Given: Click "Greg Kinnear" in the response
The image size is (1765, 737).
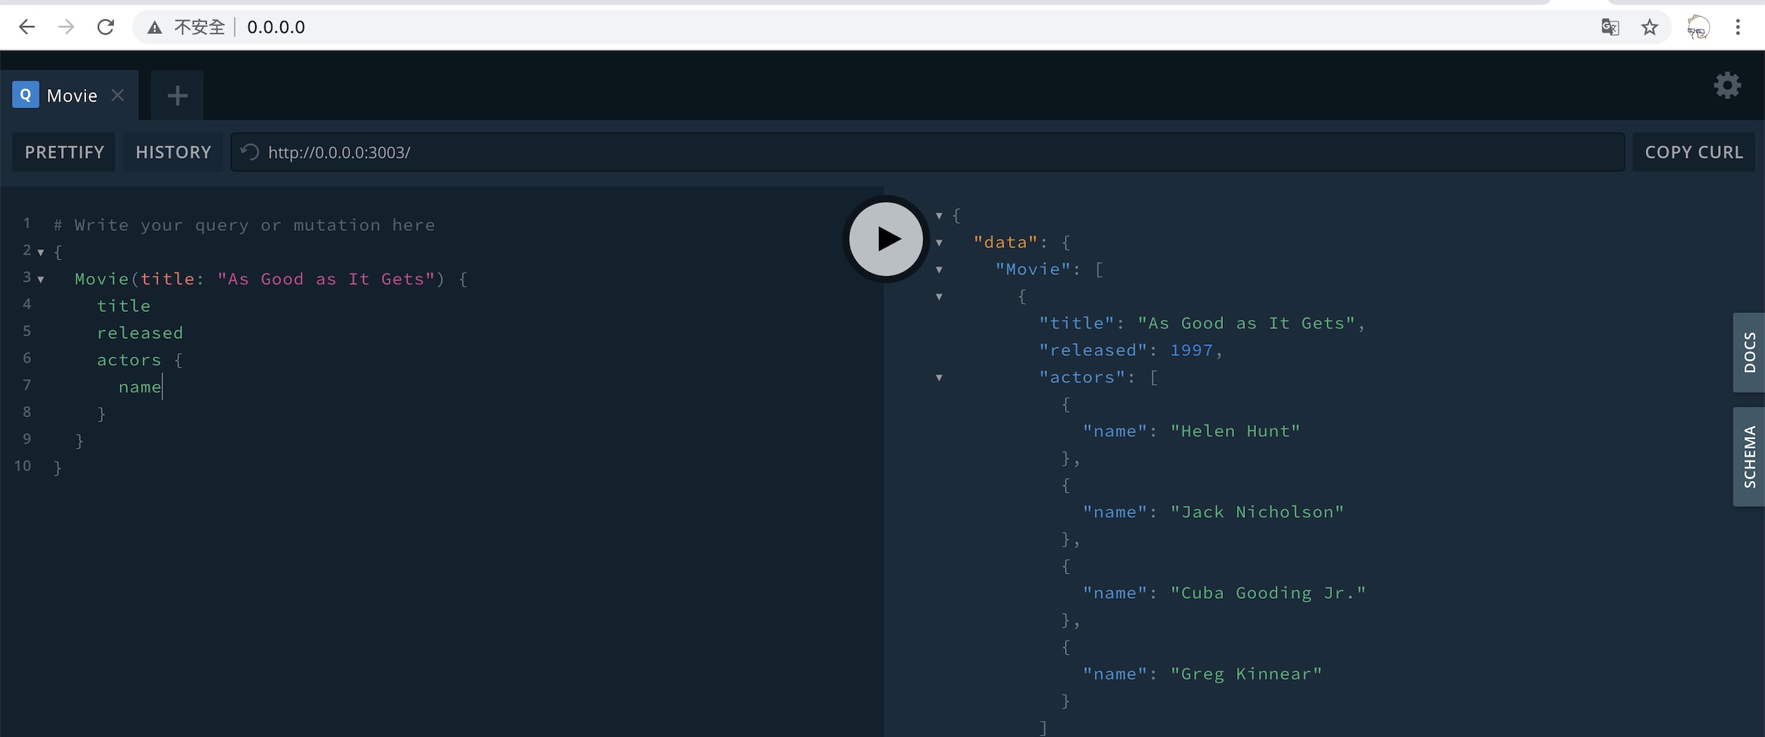Looking at the screenshot, I should point(1247,674).
